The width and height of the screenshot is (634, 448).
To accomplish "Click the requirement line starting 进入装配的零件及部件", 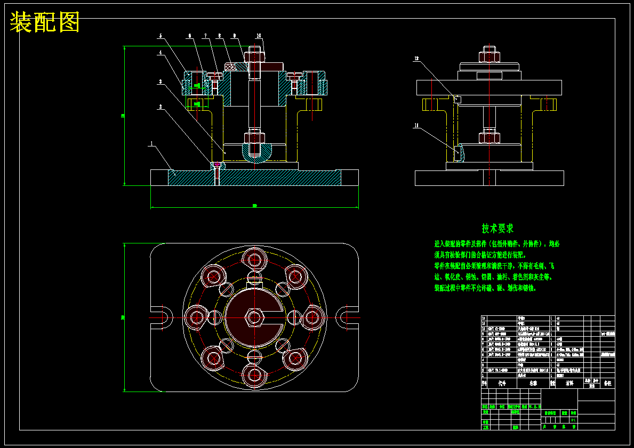I will click(x=497, y=244).
